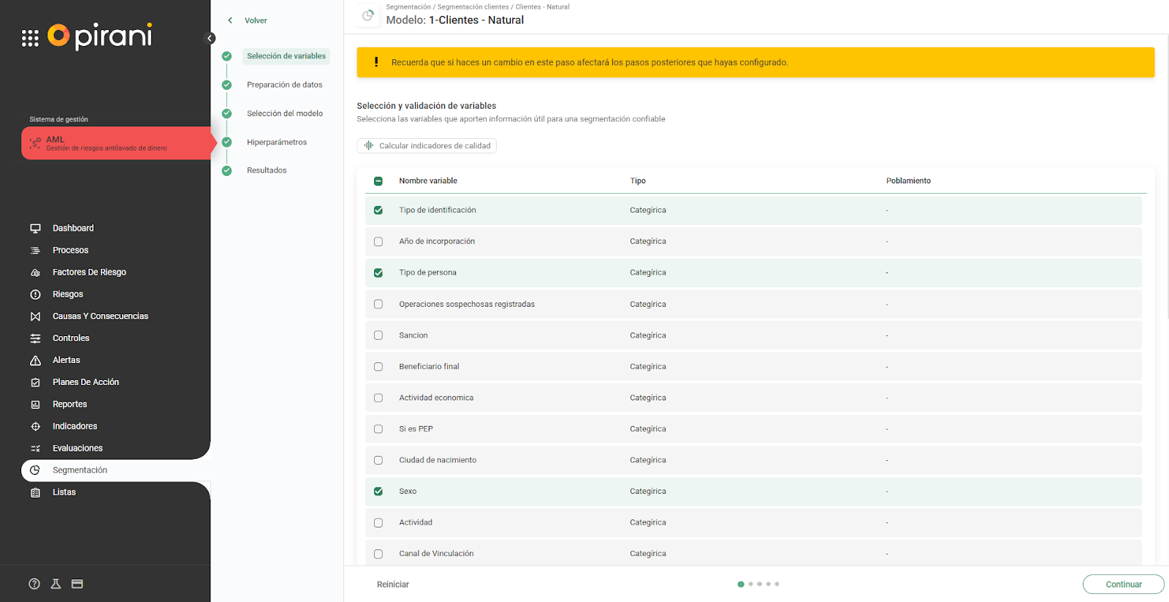Viewport: 1169px width, 602px height.
Task: Click the lab flask icon in footer
Action: 56,584
